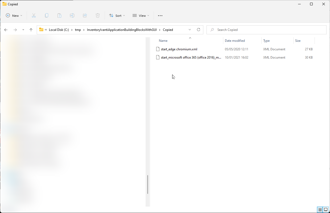The width and height of the screenshot is (330, 213).
Task: Refresh the folder view
Action: tap(198, 30)
